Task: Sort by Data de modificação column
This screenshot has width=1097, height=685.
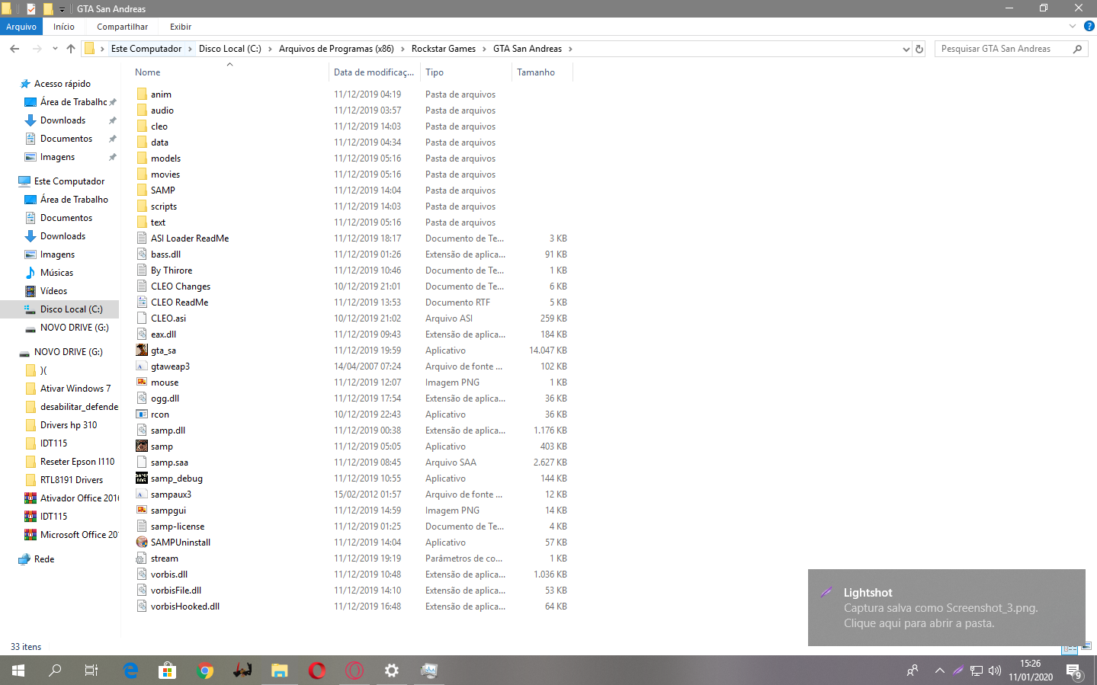Action: tap(374, 72)
